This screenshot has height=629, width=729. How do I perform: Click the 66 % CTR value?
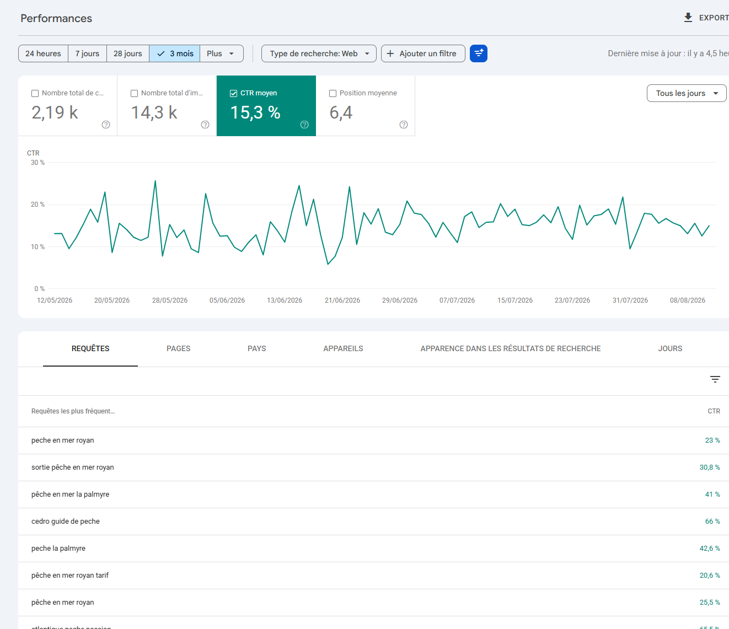(712, 522)
